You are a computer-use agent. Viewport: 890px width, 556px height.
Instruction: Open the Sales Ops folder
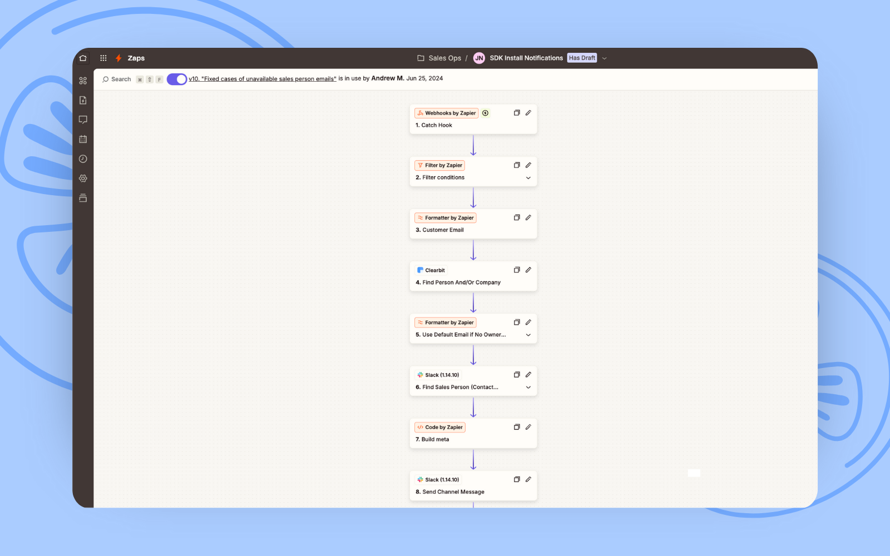(439, 58)
